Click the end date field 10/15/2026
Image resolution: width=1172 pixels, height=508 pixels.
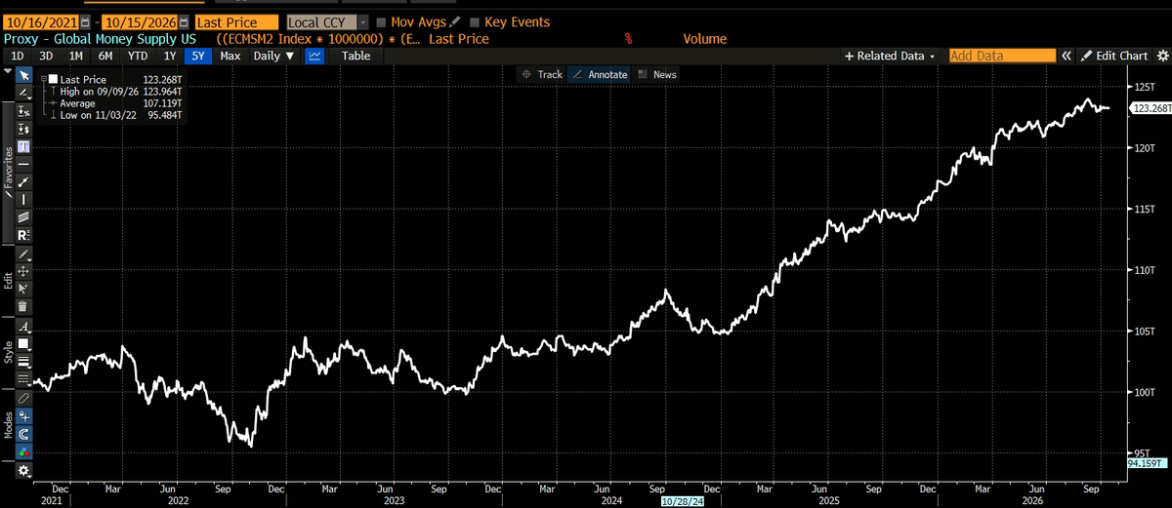[x=141, y=21]
